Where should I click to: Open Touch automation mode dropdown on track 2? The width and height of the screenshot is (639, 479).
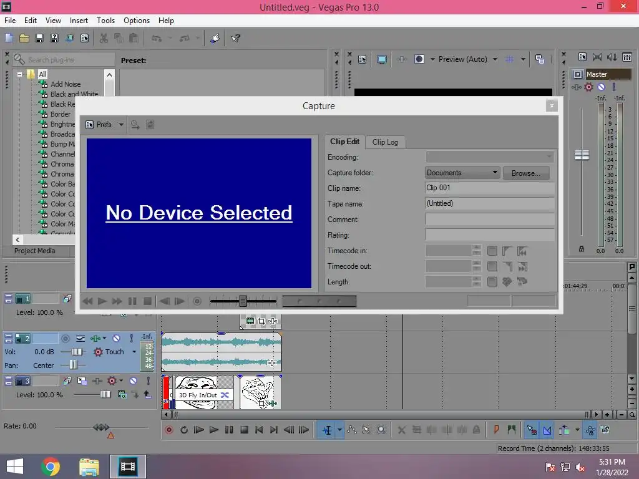[x=134, y=352]
